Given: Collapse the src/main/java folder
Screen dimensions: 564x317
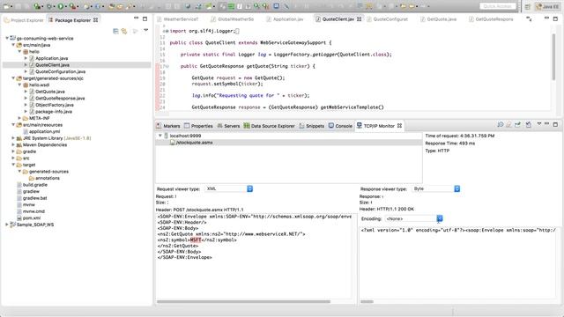Looking at the screenshot, I should point(13,45).
